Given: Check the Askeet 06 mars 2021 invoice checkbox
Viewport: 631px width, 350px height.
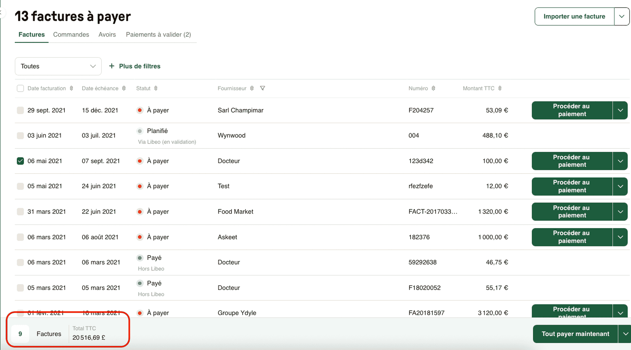Looking at the screenshot, I should pyautogui.click(x=20, y=237).
